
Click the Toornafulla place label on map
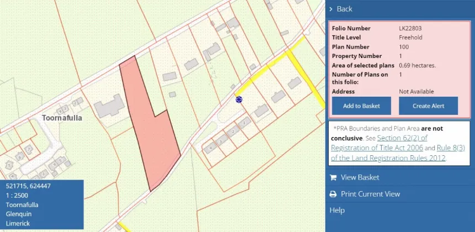[x=62, y=118]
